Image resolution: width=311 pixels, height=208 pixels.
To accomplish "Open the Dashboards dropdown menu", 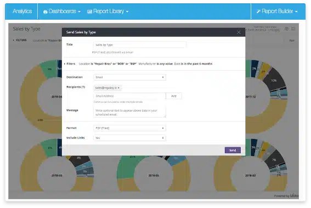I will coord(62,11).
